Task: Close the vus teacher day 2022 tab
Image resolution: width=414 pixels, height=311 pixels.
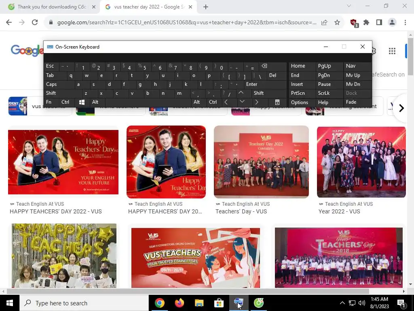Action: [190, 7]
